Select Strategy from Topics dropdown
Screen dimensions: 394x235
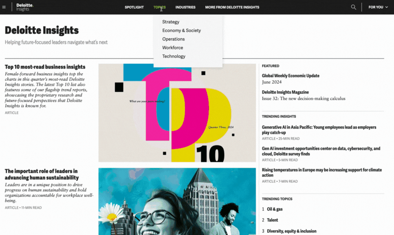point(171,22)
